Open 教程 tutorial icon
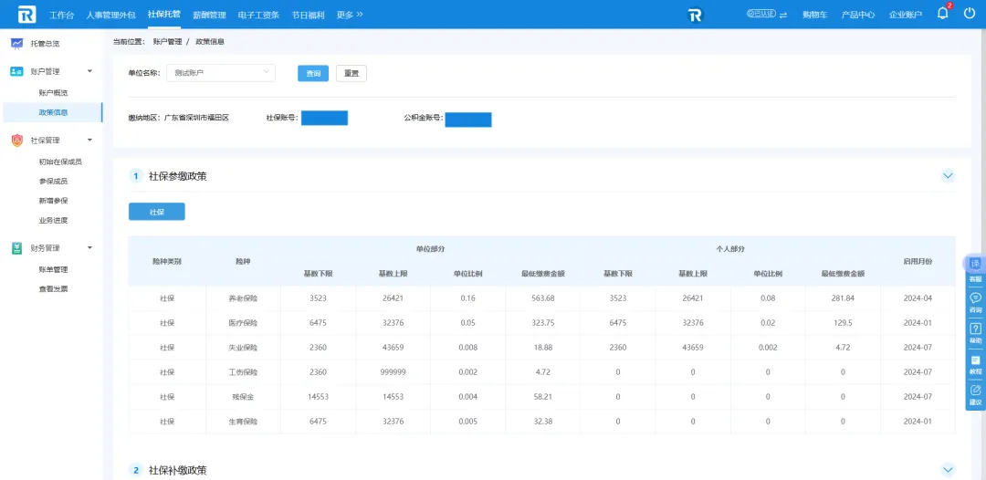The height and width of the screenshot is (480, 986). (975, 360)
